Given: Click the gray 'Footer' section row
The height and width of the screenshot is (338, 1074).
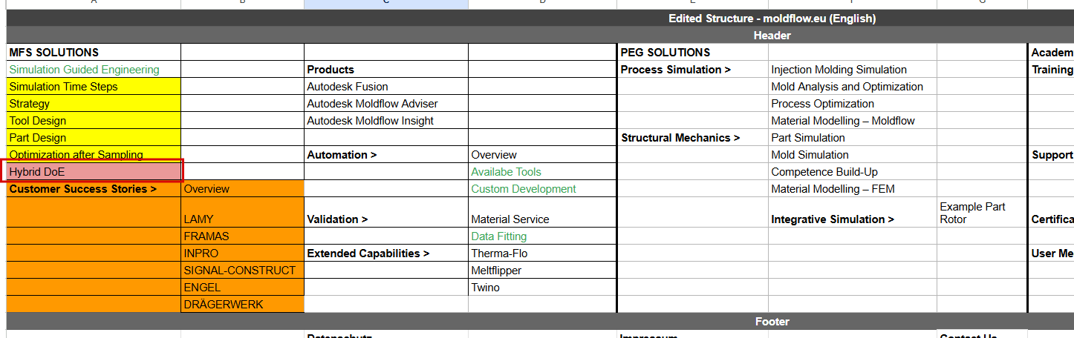Looking at the screenshot, I should point(540,322).
